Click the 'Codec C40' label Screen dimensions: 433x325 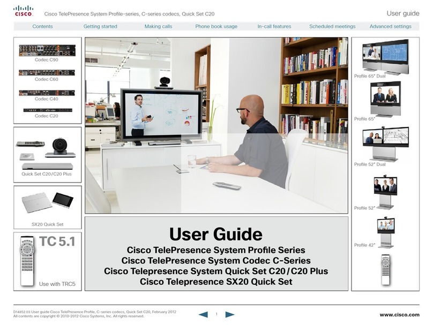pos(47,99)
